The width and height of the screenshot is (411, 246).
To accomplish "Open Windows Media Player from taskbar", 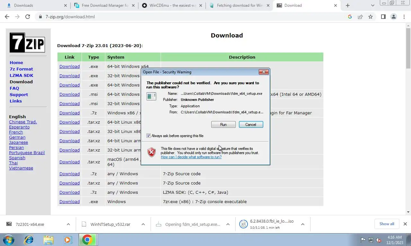I will [68, 240].
